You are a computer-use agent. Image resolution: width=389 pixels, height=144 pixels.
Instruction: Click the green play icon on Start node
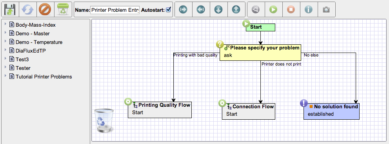246,24
